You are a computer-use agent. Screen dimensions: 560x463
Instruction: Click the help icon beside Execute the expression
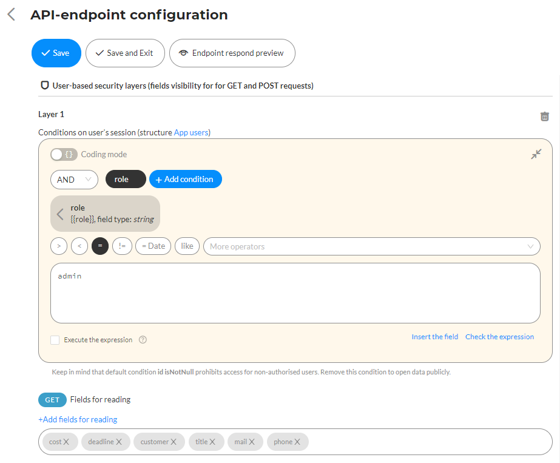(143, 340)
